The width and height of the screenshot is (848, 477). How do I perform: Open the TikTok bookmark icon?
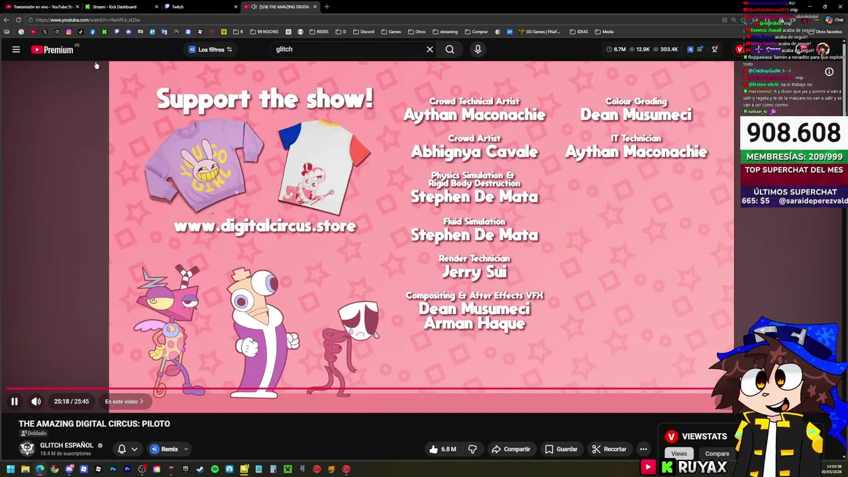pyautogui.click(x=80, y=32)
